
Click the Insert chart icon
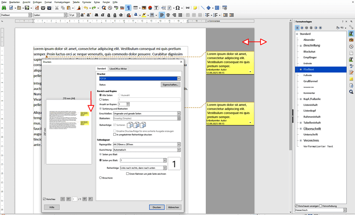(150, 8)
